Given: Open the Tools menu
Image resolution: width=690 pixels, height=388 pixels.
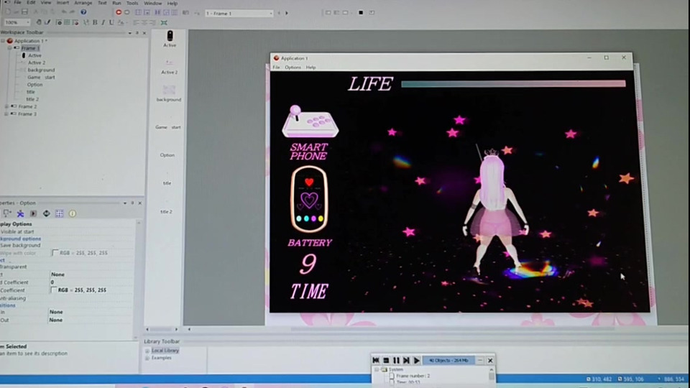Looking at the screenshot, I should [x=132, y=3].
